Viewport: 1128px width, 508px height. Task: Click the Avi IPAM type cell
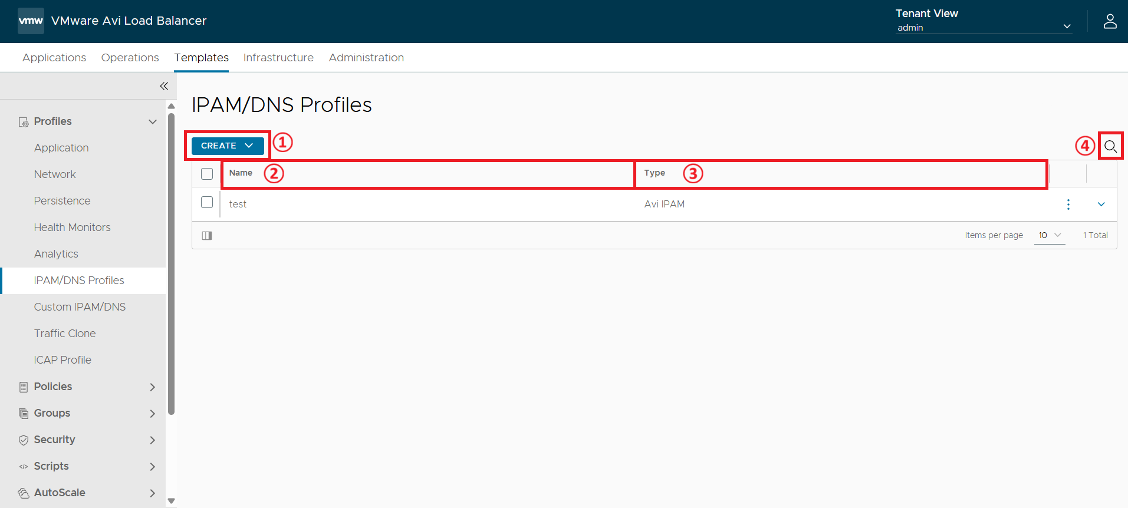click(x=664, y=204)
